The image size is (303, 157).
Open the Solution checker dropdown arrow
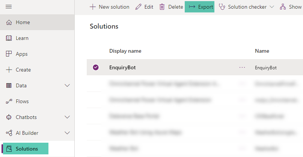click(272, 7)
